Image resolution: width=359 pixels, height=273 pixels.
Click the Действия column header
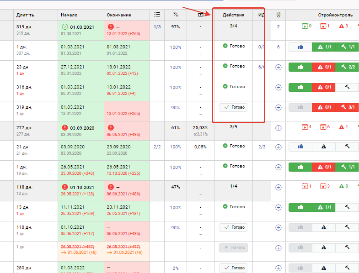click(233, 15)
